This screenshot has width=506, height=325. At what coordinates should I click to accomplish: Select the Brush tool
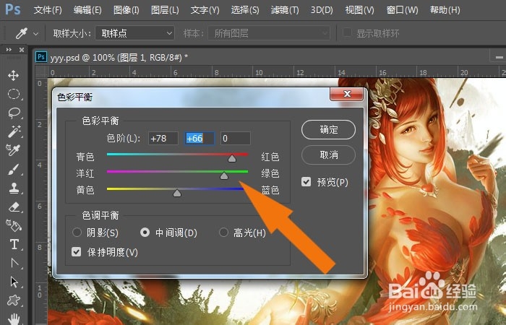point(13,169)
